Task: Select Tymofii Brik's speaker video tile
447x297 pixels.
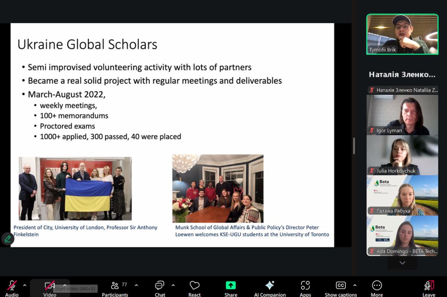Action: (402, 34)
